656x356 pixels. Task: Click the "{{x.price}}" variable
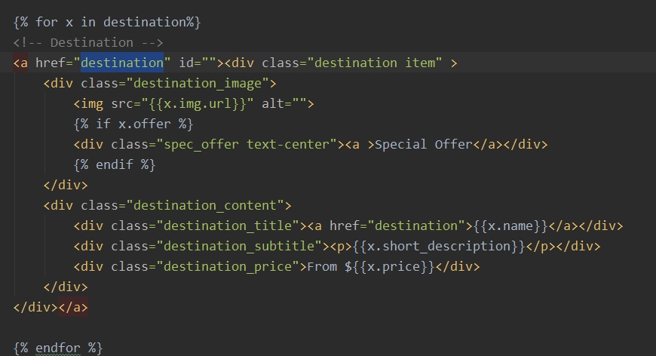pyautogui.click(x=394, y=266)
